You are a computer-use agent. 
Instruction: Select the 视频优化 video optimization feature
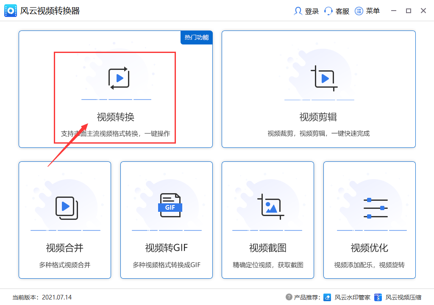pyautogui.click(x=369, y=220)
